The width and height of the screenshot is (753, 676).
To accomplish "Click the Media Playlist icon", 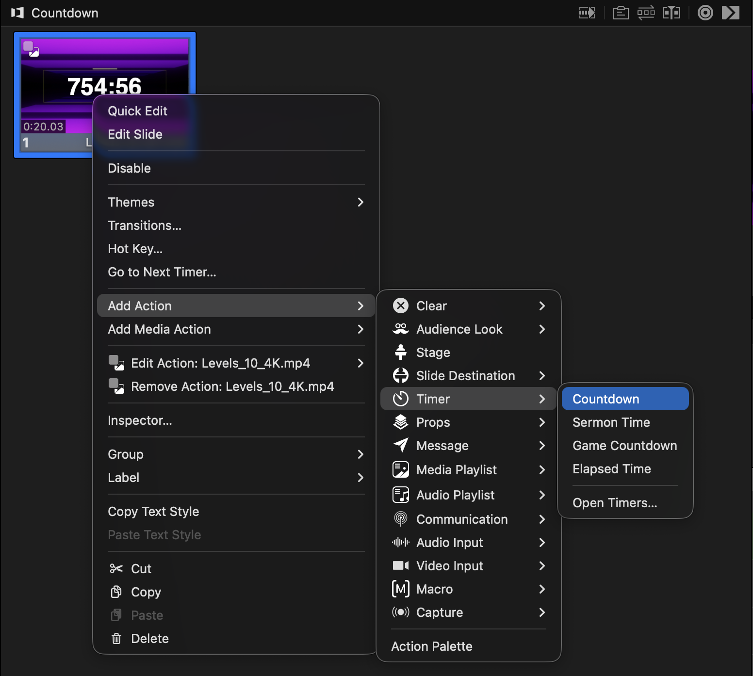I will [401, 469].
